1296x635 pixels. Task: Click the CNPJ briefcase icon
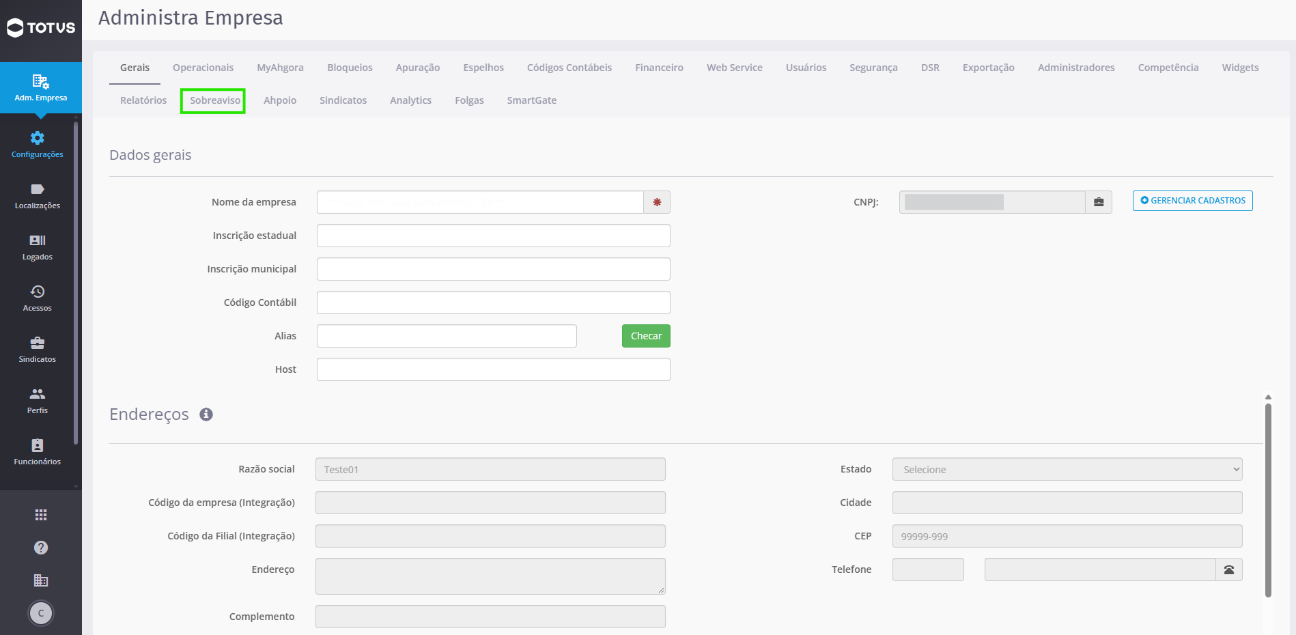point(1099,202)
